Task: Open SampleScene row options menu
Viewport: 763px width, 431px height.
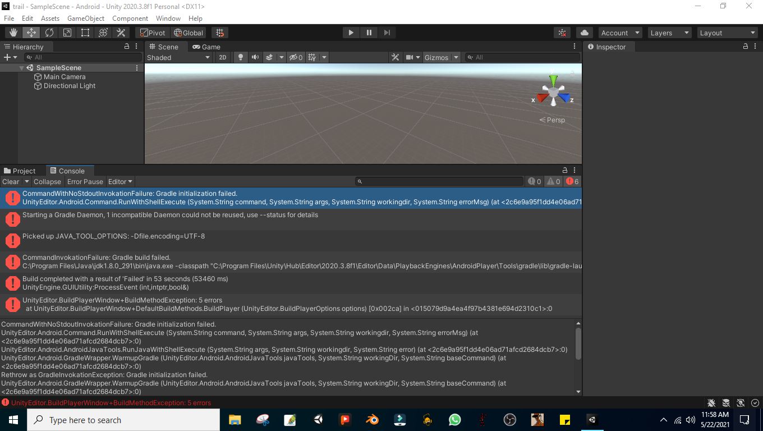Action: coord(137,68)
